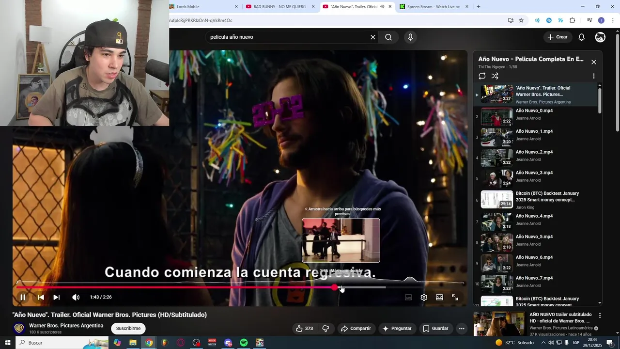The width and height of the screenshot is (620, 349).
Task: Start a voice search with the microphone
Action: click(410, 37)
